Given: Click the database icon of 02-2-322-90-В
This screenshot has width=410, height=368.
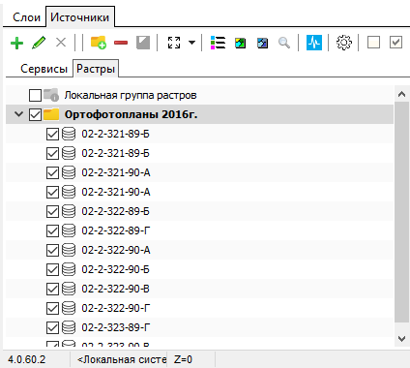Looking at the screenshot, I should click(x=69, y=289).
